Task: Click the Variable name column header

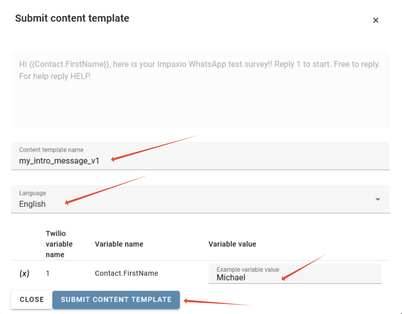Action: [x=119, y=244]
